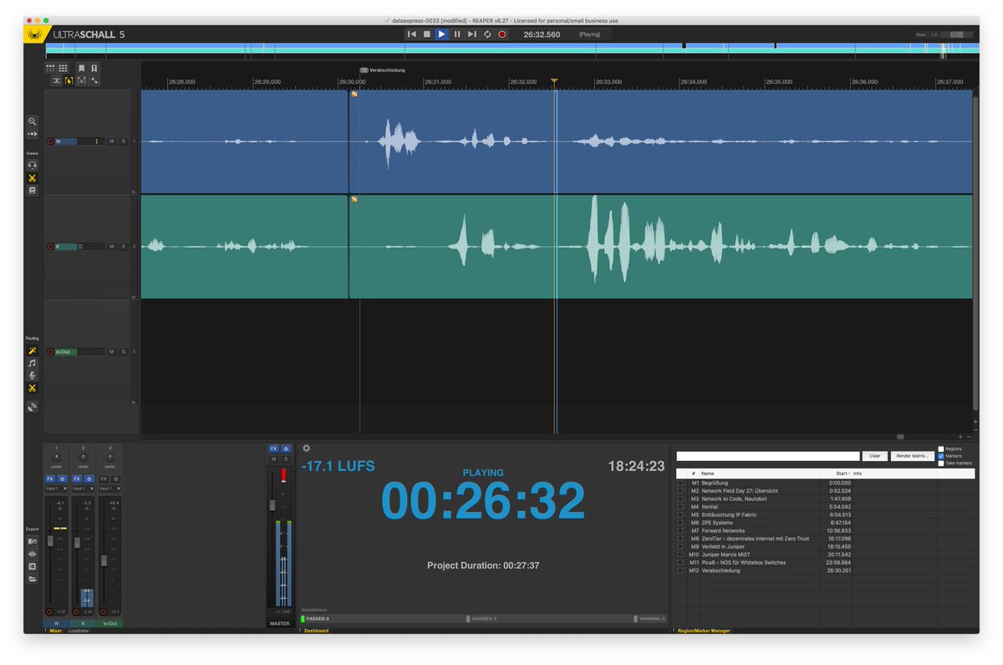Viewport: 1003px width, 665px height.
Task: Arm record on track W
Action: [x=50, y=141]
